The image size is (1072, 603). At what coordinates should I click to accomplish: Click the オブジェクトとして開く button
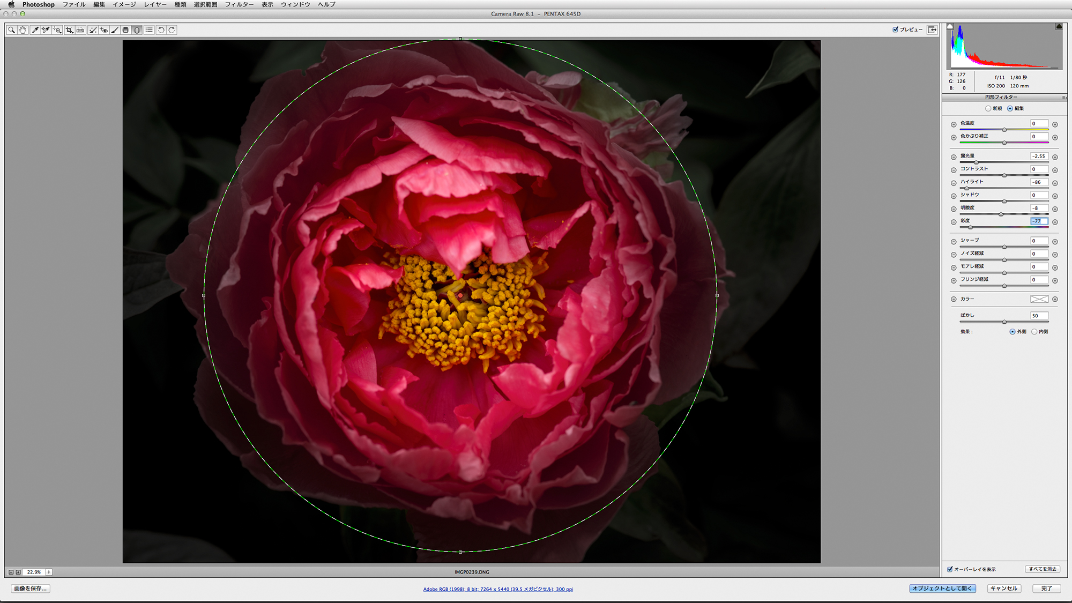point(942,589)
